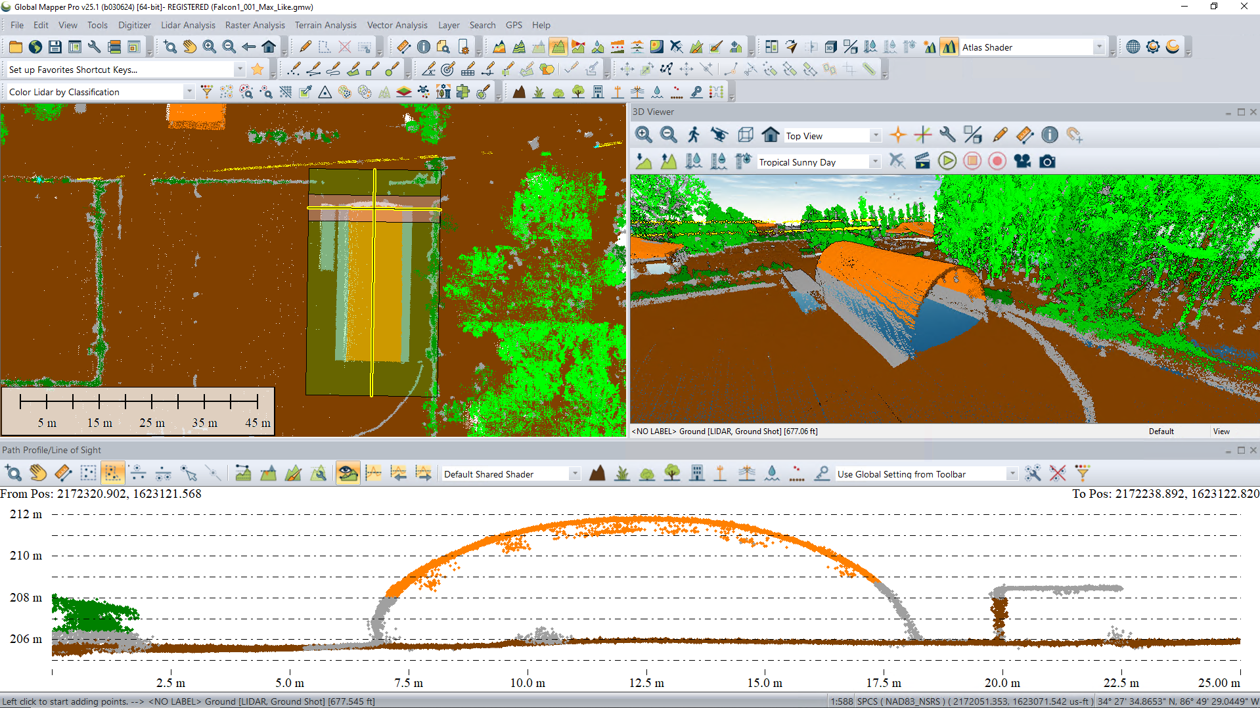Open the Terrain Analysis menu
This screenshot has width=1260, height=708.
325,25
